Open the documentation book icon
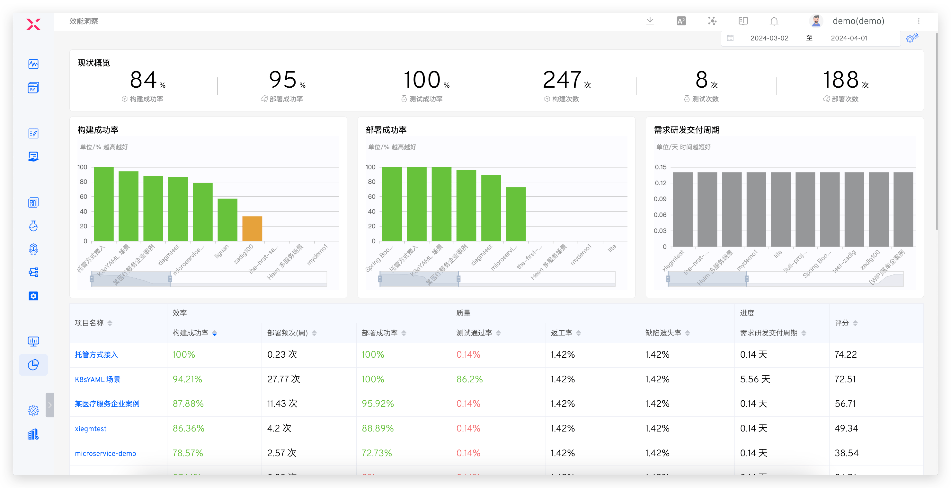This screenshot has width=951, height=488. pos(743,21)
